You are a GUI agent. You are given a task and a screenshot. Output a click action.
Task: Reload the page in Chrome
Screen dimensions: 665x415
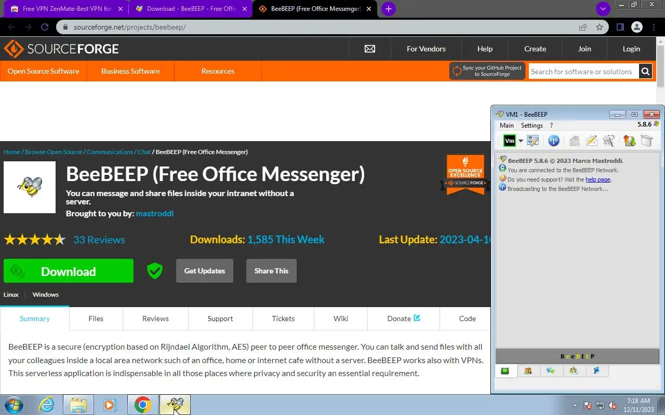45,27
